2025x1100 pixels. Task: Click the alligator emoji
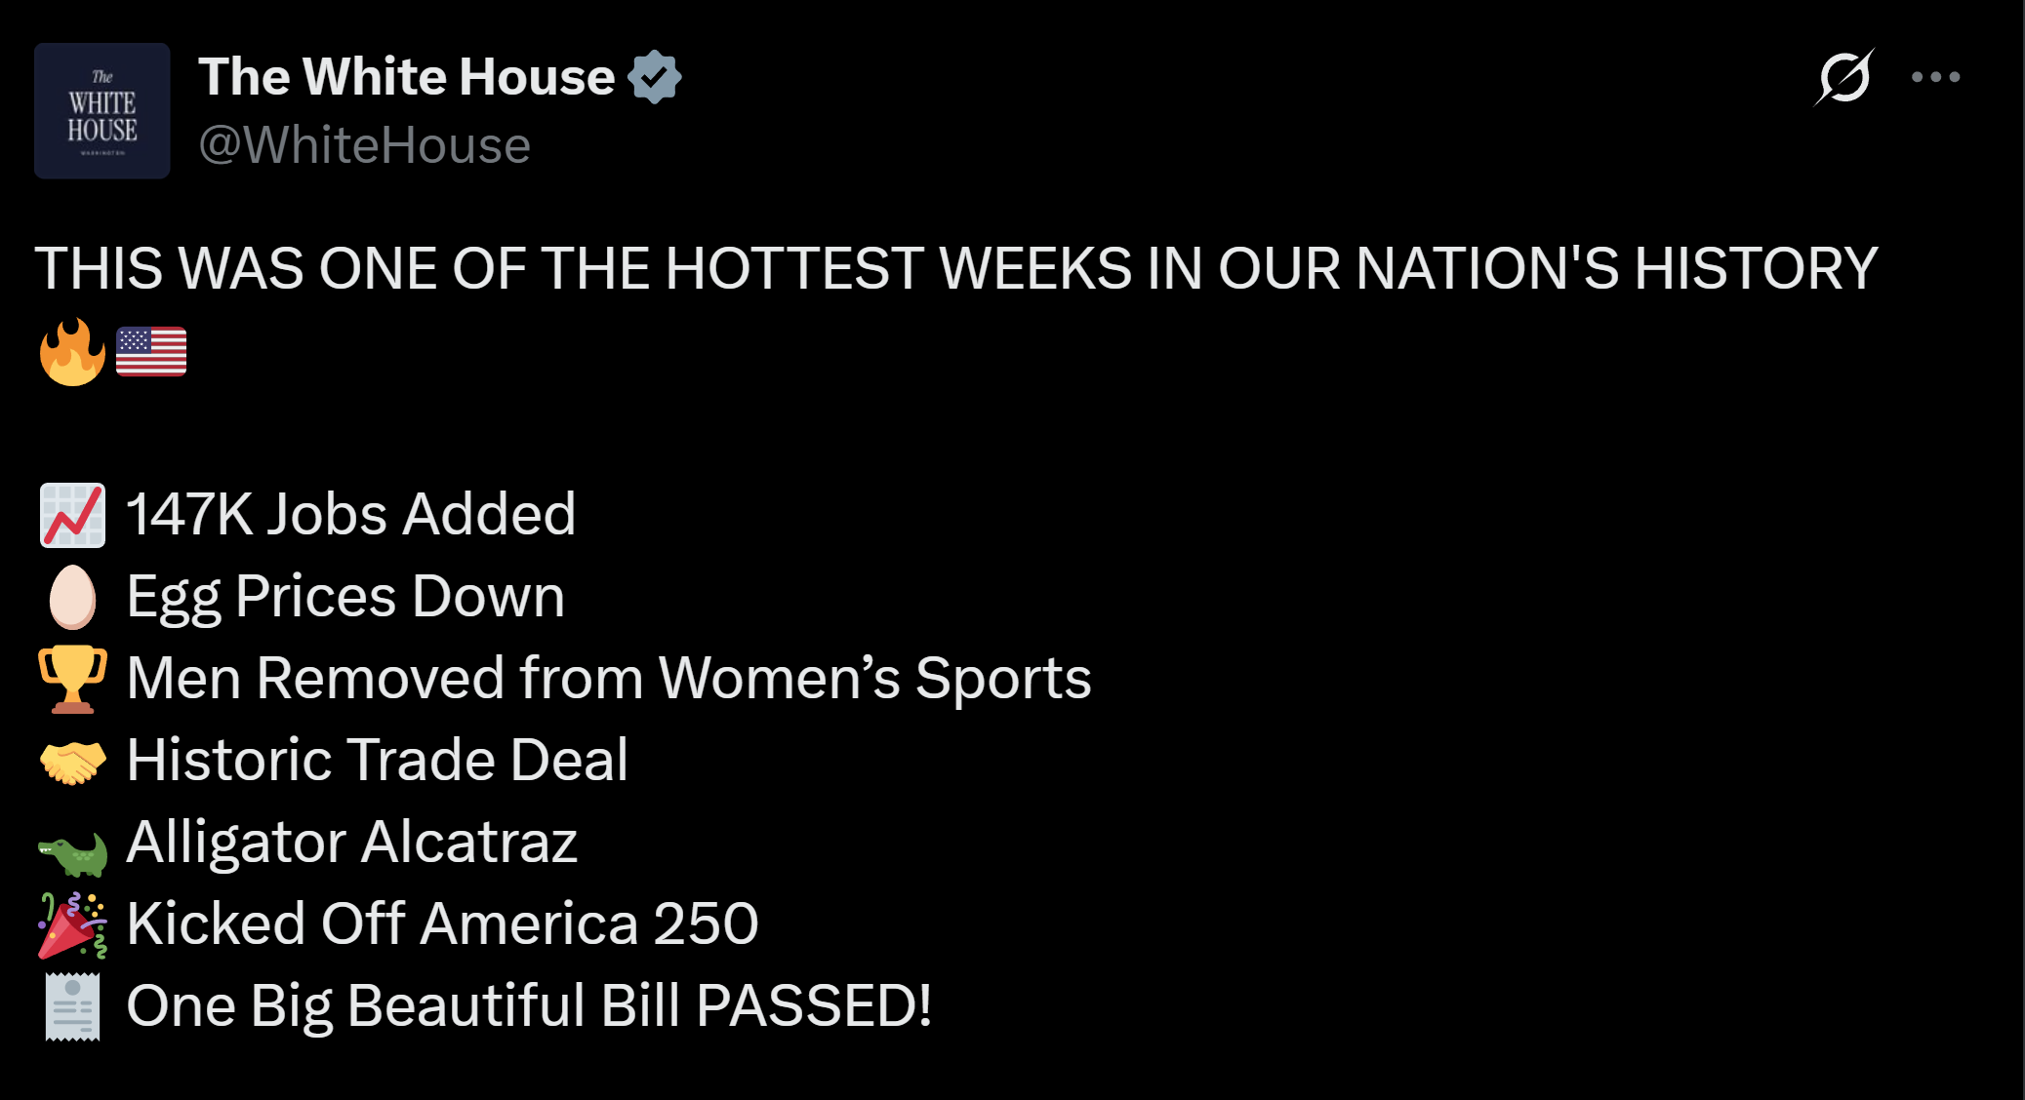pos(72,853)
